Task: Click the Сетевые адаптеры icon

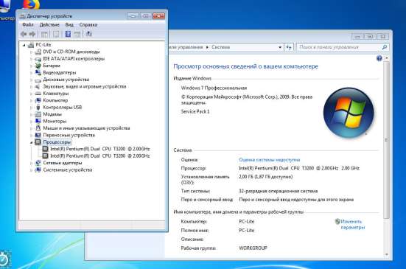Action: point(38,163)
